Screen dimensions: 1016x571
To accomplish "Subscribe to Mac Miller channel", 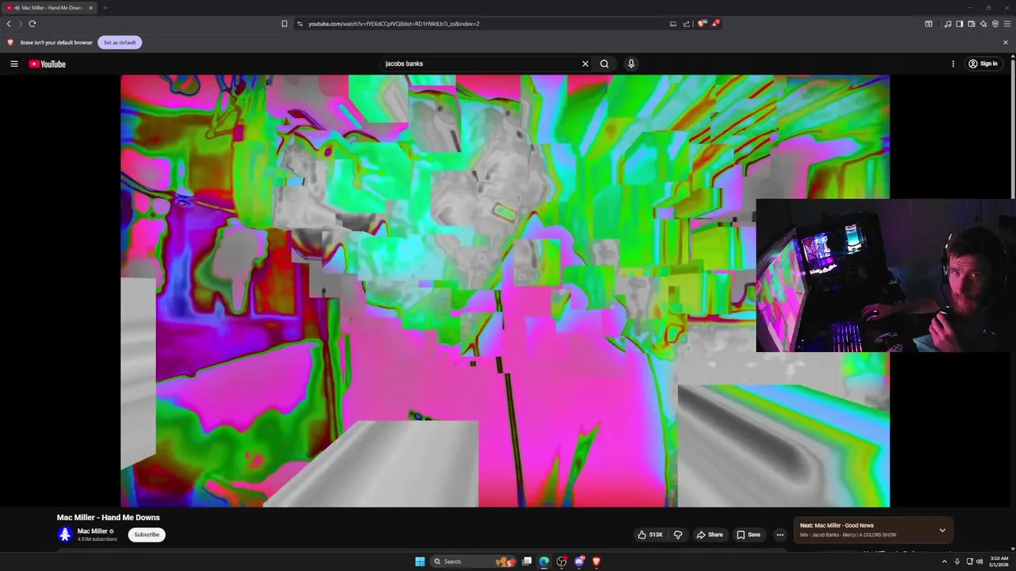I will pos(147,535).
